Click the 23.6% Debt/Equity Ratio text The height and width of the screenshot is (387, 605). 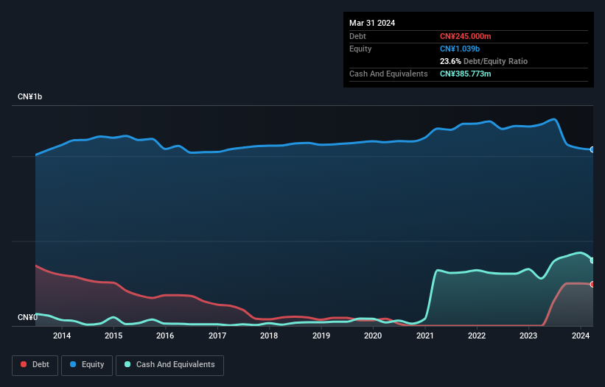click(483, 61)
